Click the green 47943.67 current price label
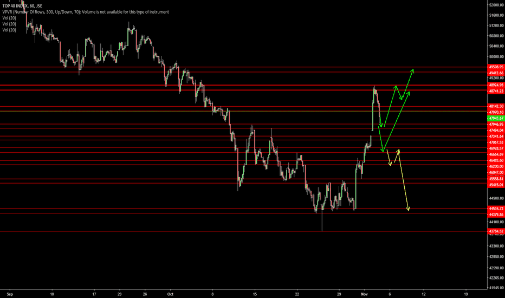Viewport: 505px width, 298px height. click(x=496, y=118)
